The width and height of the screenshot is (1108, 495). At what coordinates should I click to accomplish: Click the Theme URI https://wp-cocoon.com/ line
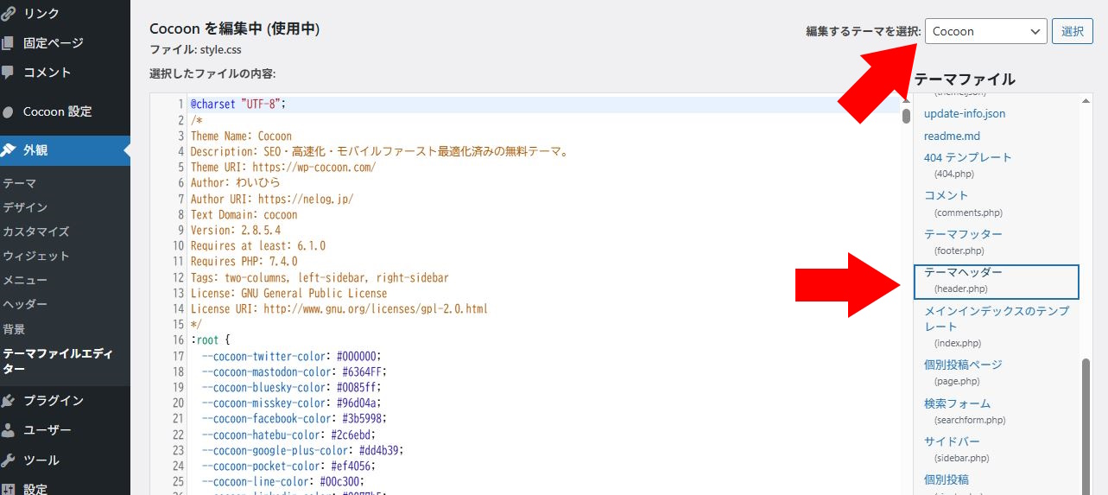(283, 167)
